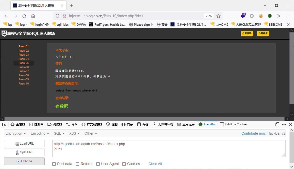
Task: Click the yellow 查看提示 button
Action: tap(263, 34)
